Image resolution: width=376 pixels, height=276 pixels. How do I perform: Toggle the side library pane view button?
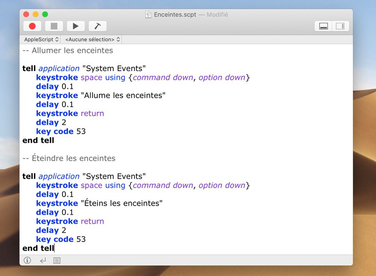point(340,26)
